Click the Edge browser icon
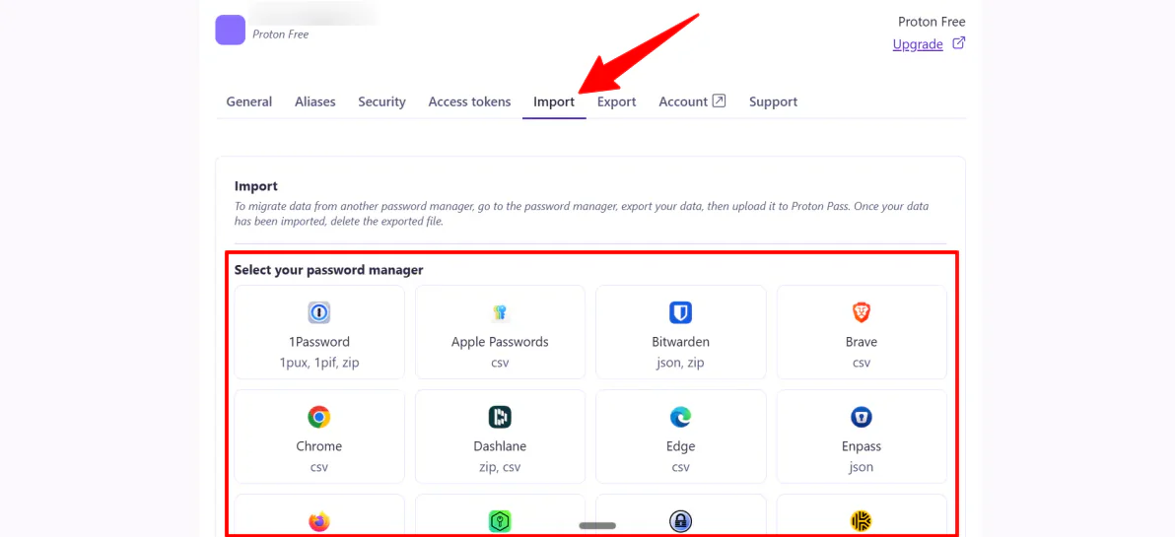The width and height of the screenshot is (1175, 537). tap(680, 417)
